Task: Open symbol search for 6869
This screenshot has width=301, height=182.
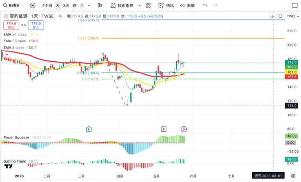Action: (11, 5)
